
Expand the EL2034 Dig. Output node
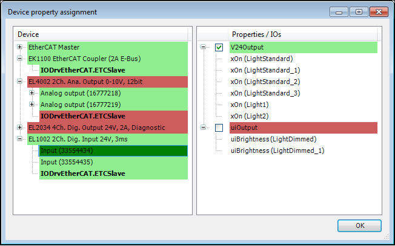pos(20,128)
